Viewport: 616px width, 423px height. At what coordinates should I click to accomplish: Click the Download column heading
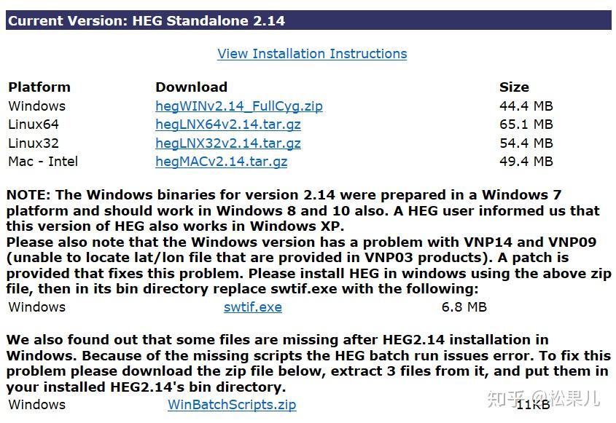pos(191,87)
